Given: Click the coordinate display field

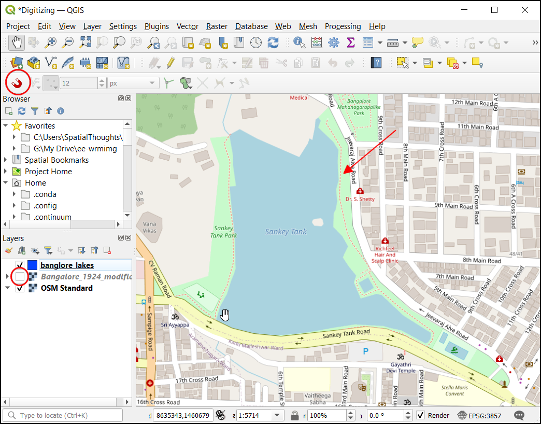Looking at the screenshot, I should pos(182,415).
